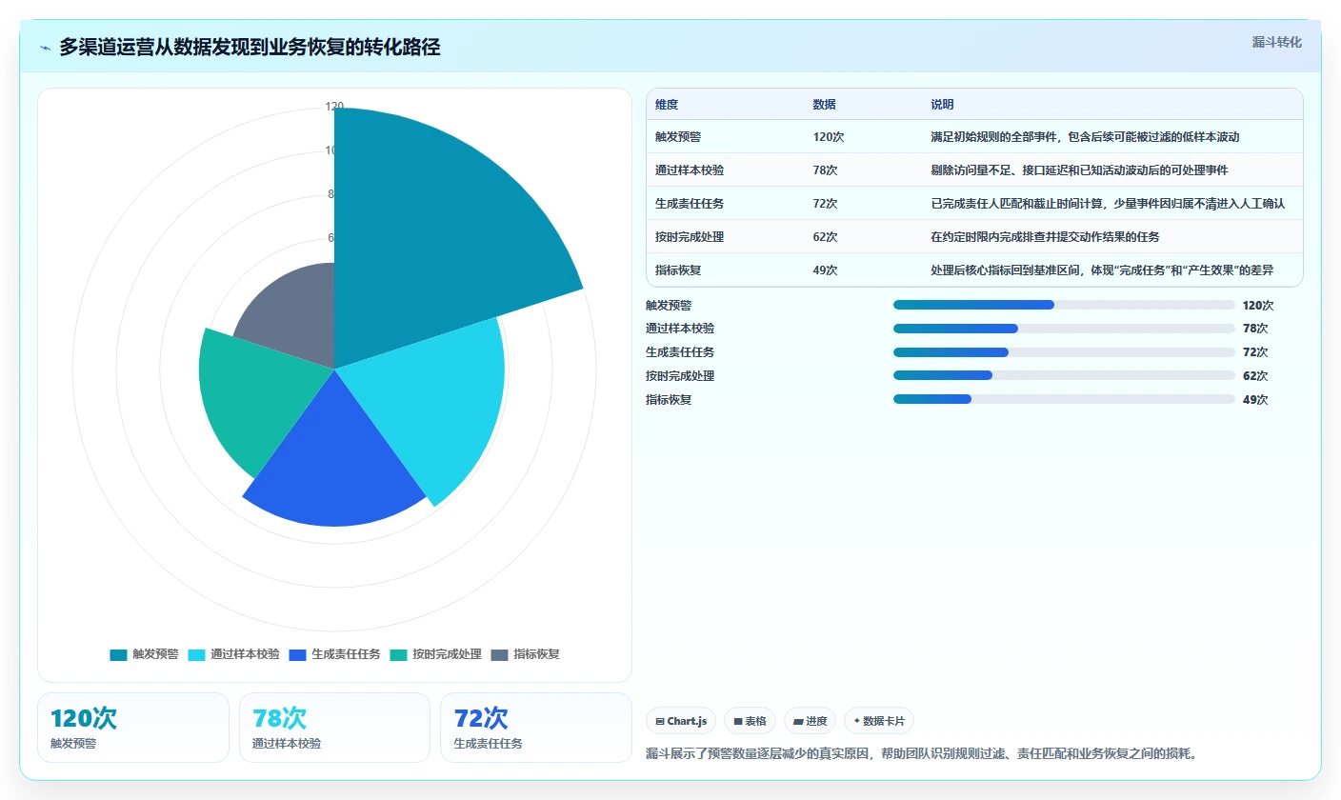Click the icon inside the 表格 chip
The width and height of the screenshot is (1341, 800).
pyautogui.click(x=738, y=722)
